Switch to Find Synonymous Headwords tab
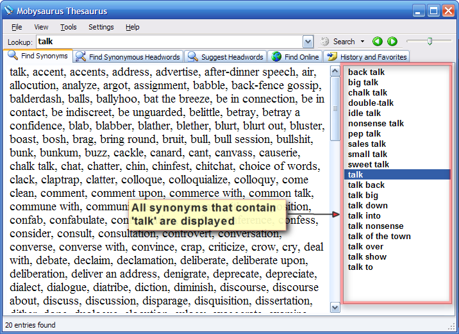 128,57
